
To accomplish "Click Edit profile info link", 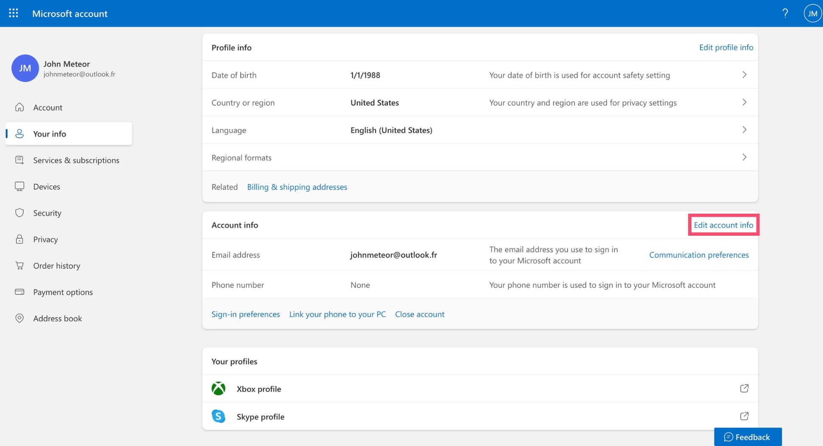I will coord(726,47).
